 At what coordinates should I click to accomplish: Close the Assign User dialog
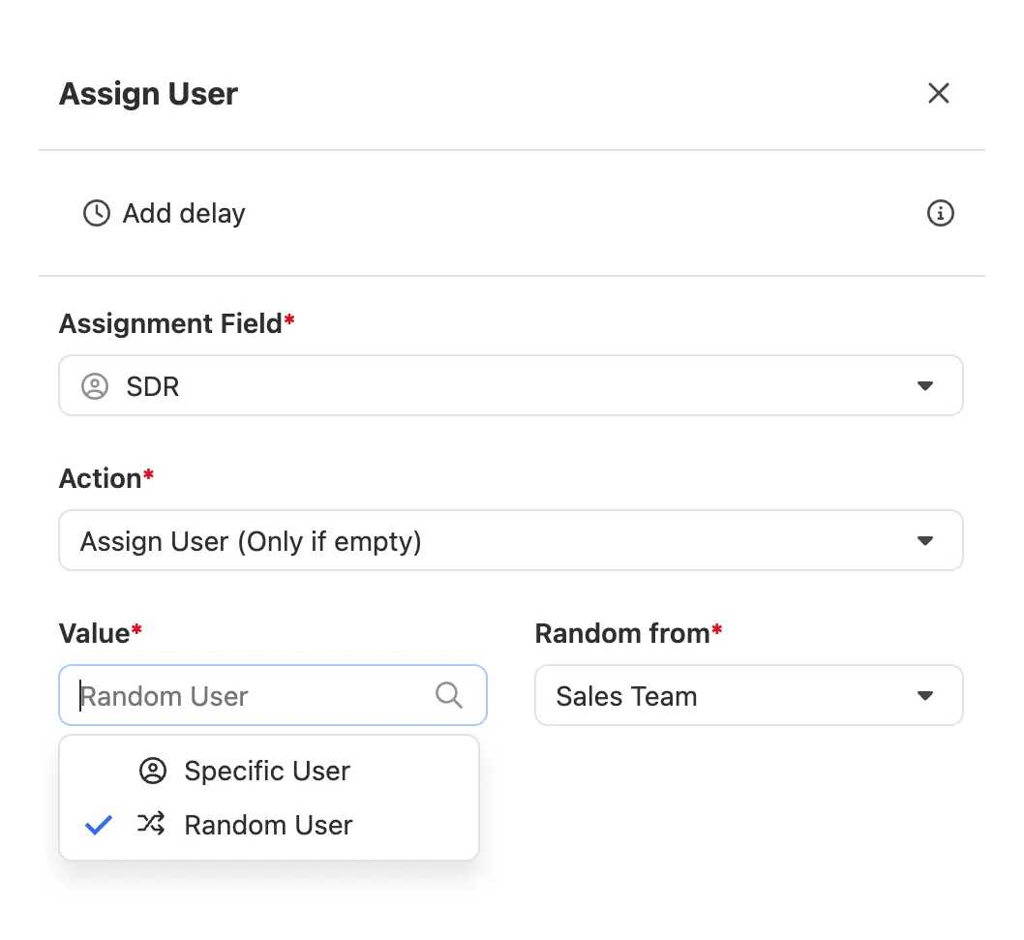(x=939, y=93)
